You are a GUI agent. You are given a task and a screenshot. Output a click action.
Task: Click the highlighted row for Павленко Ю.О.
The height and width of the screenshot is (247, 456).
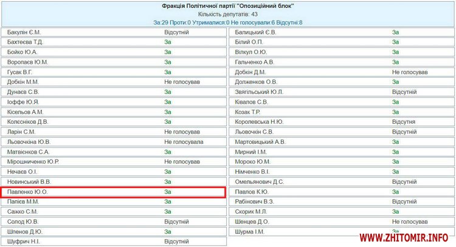[114, 192]
